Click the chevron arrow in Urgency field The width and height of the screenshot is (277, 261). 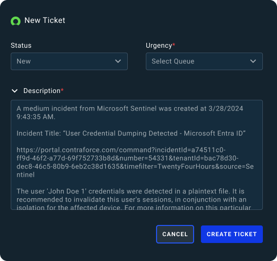(253, 61)
